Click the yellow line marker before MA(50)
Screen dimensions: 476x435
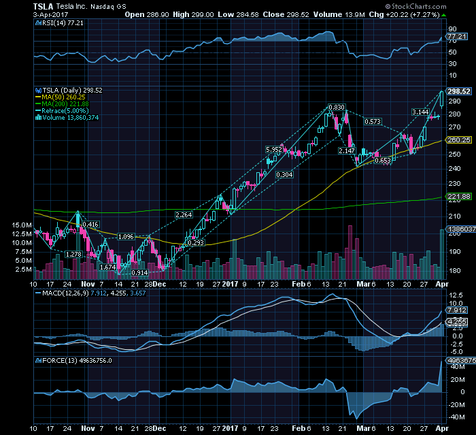[38, 97]
